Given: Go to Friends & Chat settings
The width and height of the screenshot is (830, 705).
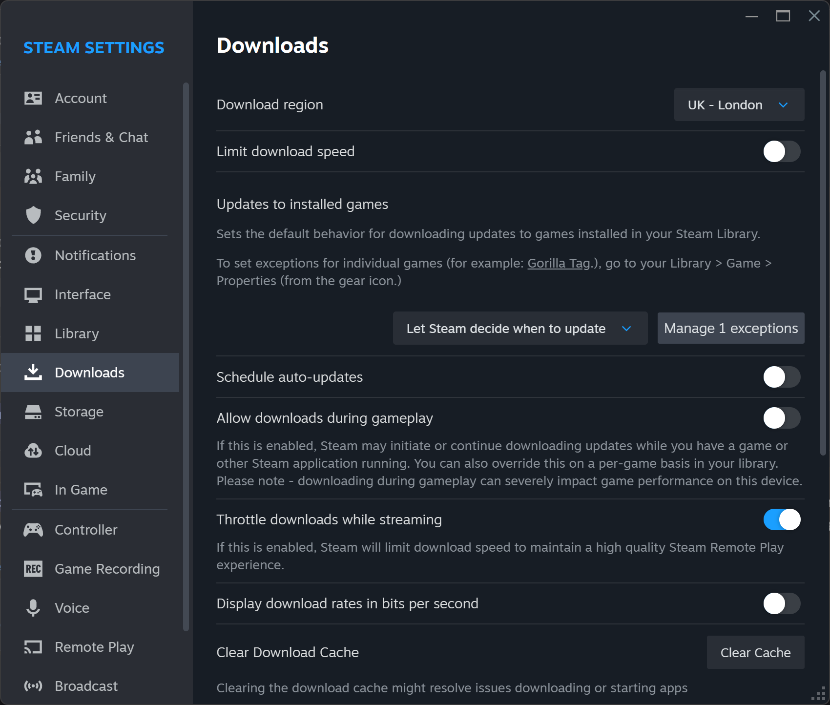Looking at the screenshot, I should 90,137.
